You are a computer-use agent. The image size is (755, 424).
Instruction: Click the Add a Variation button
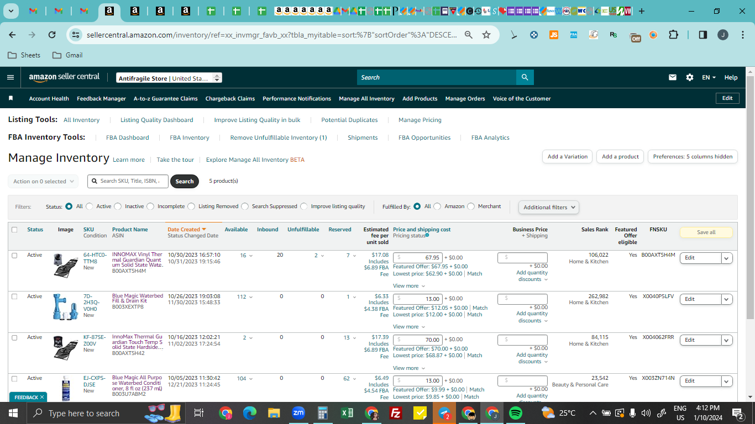pos(568,157)
